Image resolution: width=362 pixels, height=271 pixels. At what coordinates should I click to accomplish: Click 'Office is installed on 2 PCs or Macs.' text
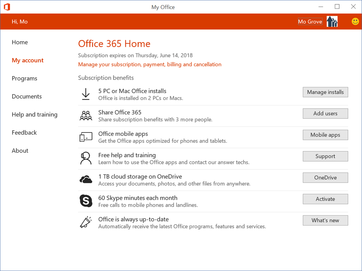point(140,98)
